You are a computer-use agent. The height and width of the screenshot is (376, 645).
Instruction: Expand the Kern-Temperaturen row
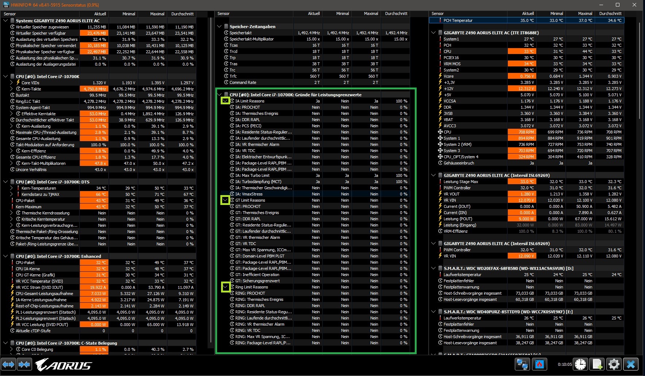pyautogui.click(x=12, y=188)
